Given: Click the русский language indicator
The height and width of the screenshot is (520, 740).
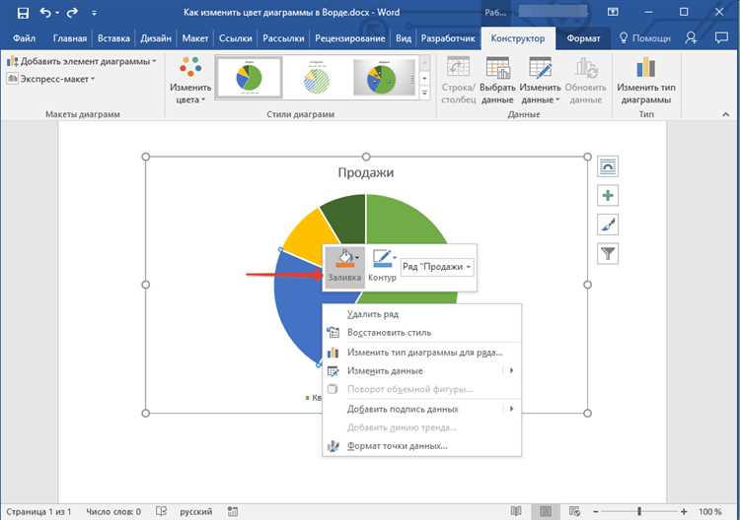Looking at the screenshot, I should coord(196,511).
